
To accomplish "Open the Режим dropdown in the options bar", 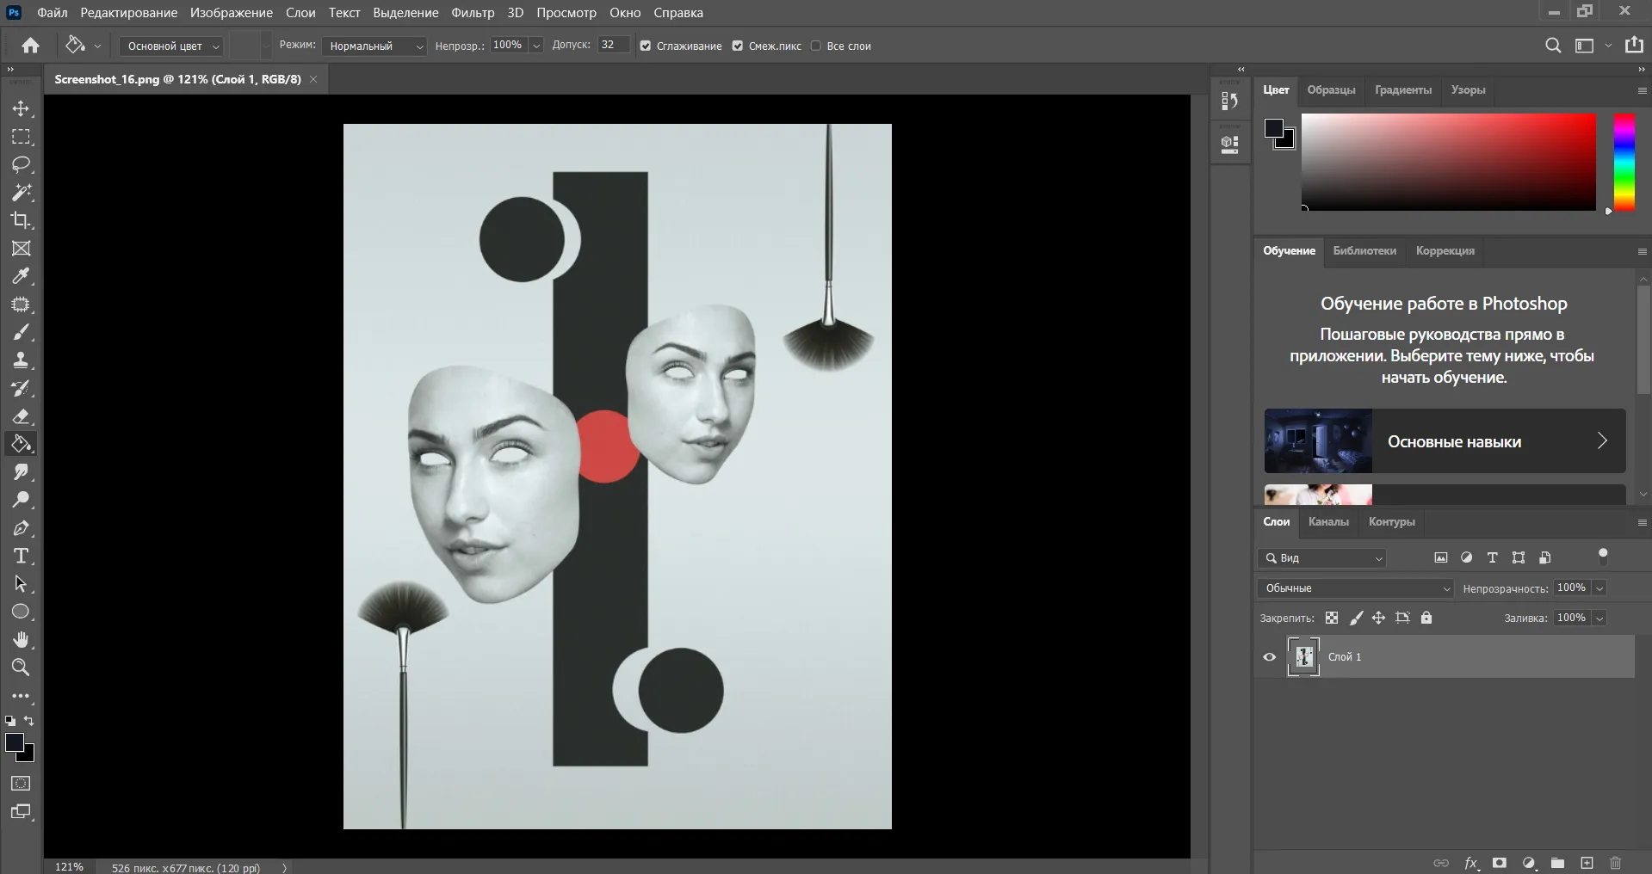I will [374, 46].
